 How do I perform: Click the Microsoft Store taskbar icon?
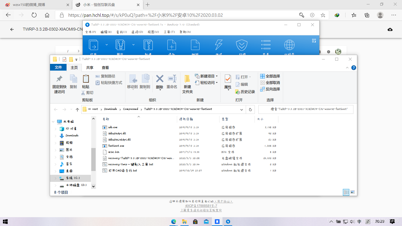pos(195,221)
